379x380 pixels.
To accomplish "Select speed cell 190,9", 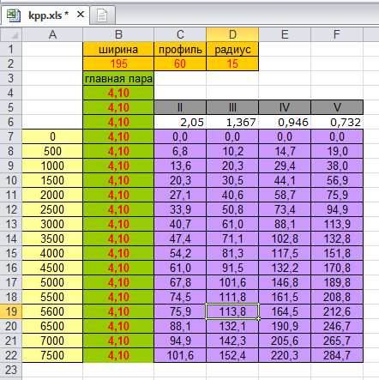I will 285,326.
